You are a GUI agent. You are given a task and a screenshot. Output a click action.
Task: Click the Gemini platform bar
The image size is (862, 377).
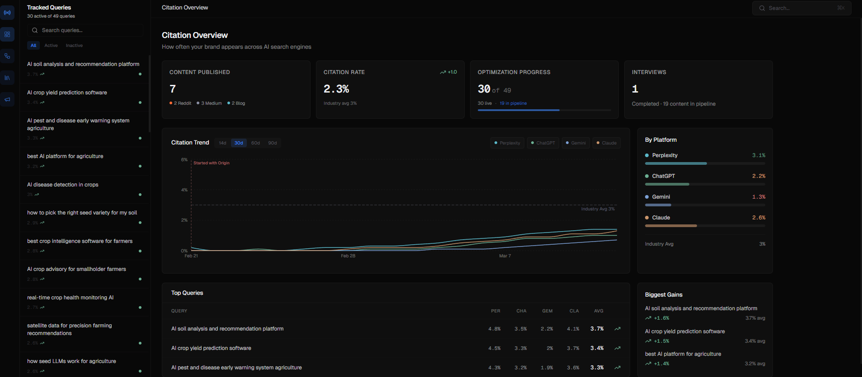705,205
